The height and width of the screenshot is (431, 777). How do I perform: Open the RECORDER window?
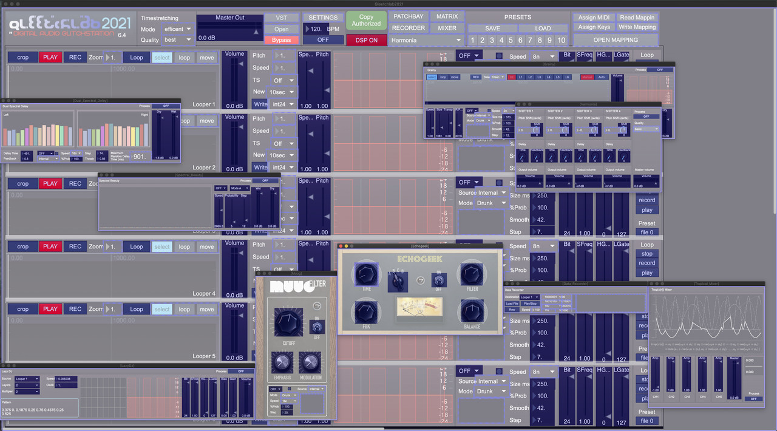pos(409,28)
